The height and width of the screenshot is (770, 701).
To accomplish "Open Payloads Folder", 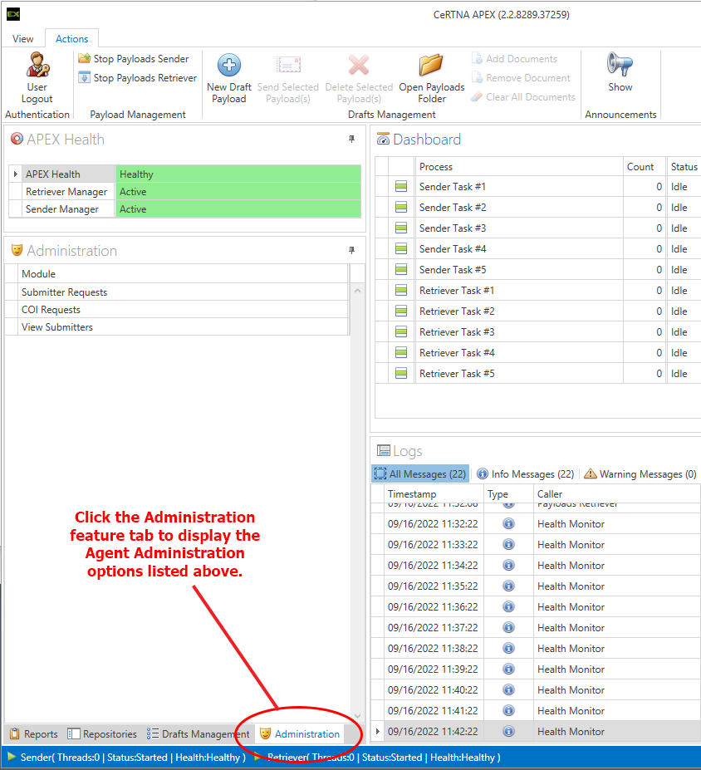I will (431, 66).
